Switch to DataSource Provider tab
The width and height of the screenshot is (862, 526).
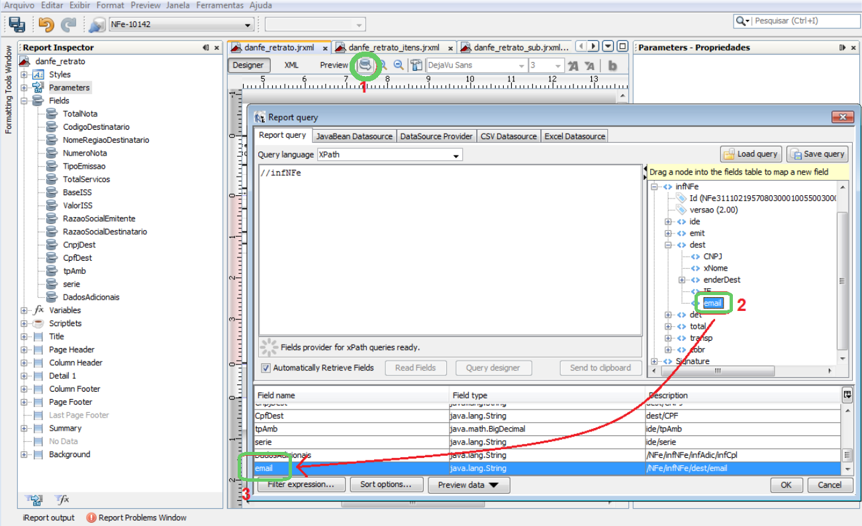coord(436,136)
